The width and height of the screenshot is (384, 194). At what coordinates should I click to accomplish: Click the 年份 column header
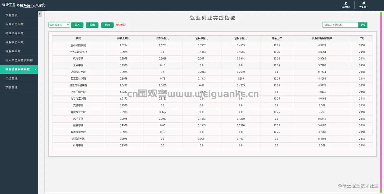362,38
